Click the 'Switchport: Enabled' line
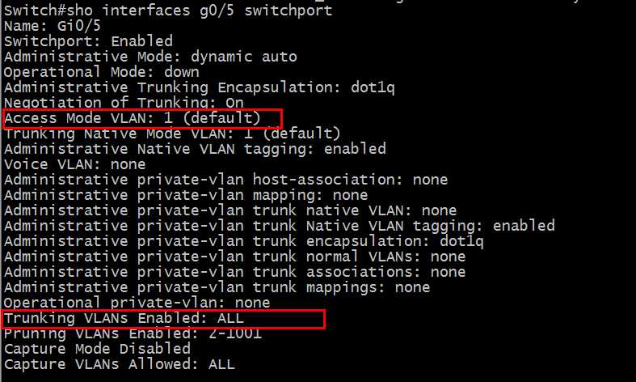This screenshot has height=382, width=636. pyautogui.click(x=88, y=40)
